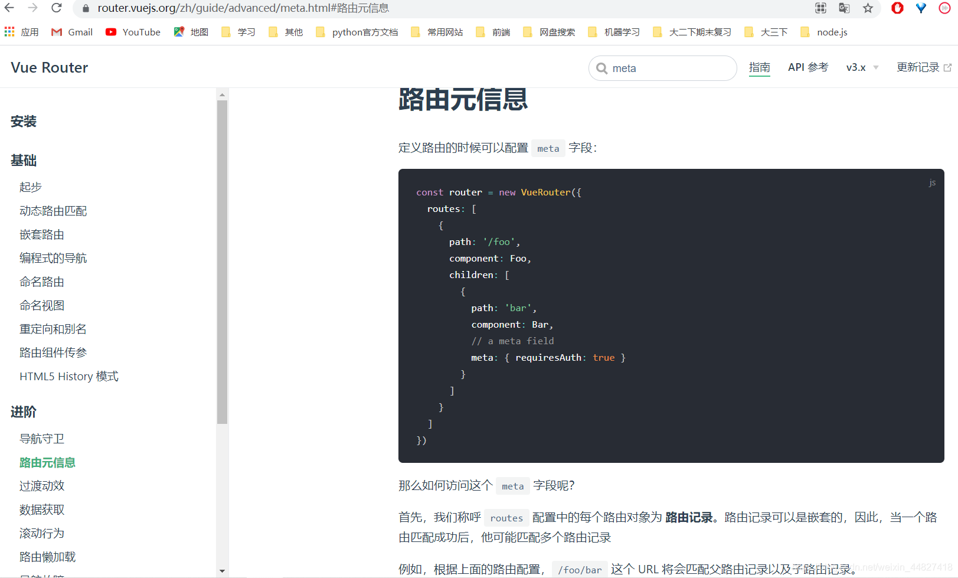Open the red fast-forward extension icon

click(944, 8)
